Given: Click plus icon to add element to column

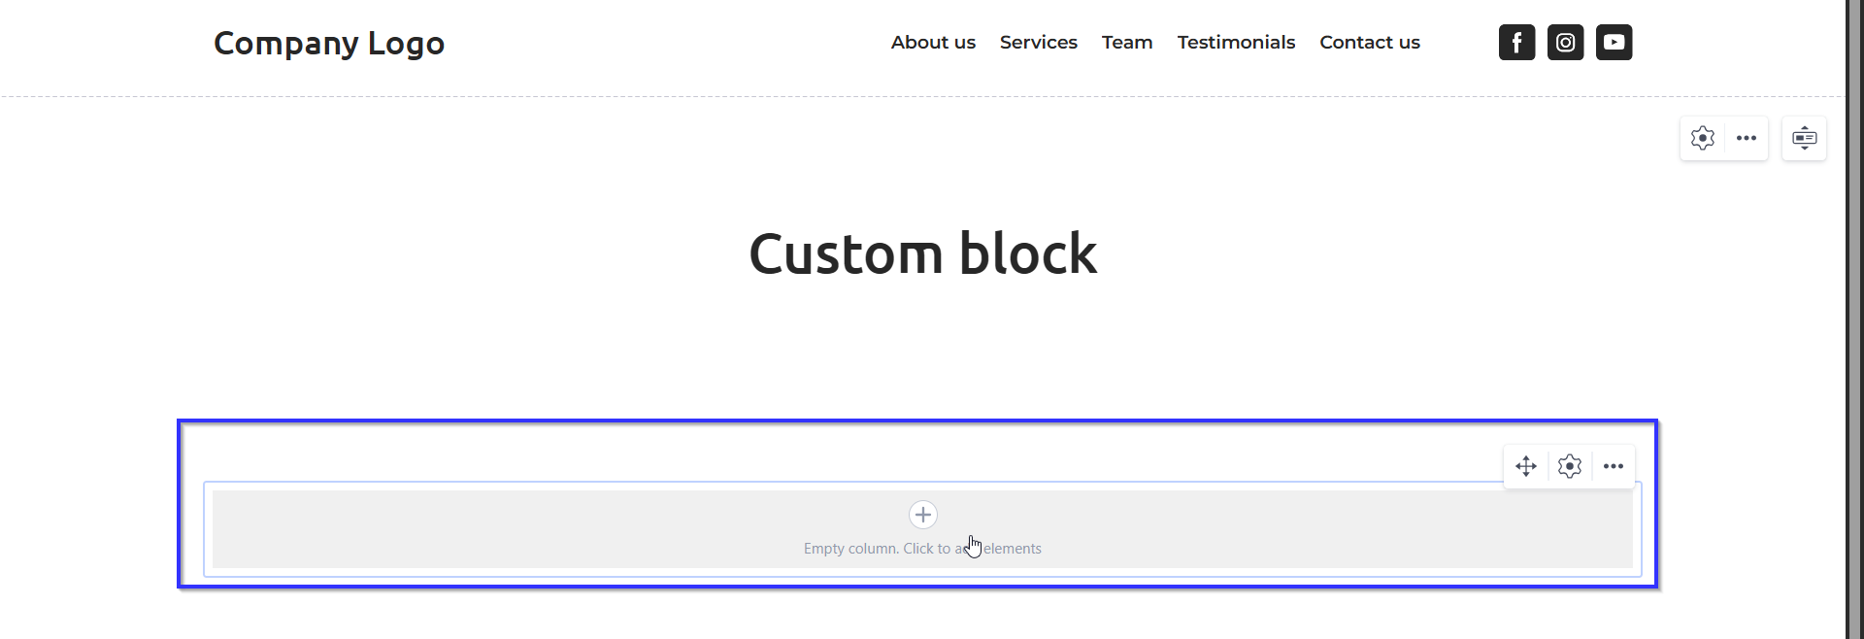Looking at the screenshot, I should (923, 515).
